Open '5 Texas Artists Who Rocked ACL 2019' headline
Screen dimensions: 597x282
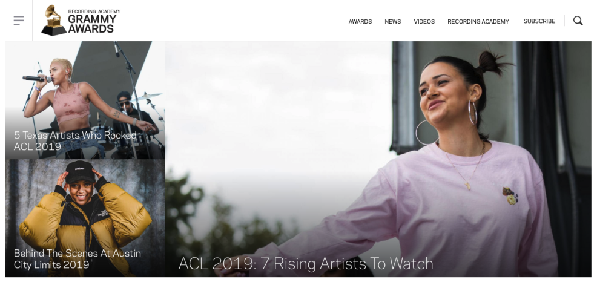pos(75,141)
